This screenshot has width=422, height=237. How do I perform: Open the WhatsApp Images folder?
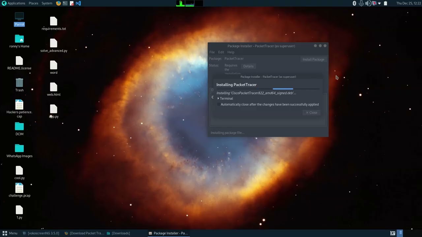(19, 148)
